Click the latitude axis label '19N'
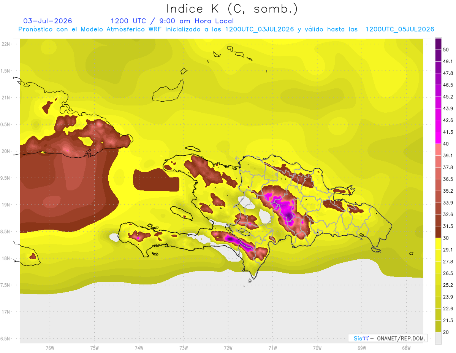Image resolution: width=456 pixels, height=353 pixels. point(6,205)
